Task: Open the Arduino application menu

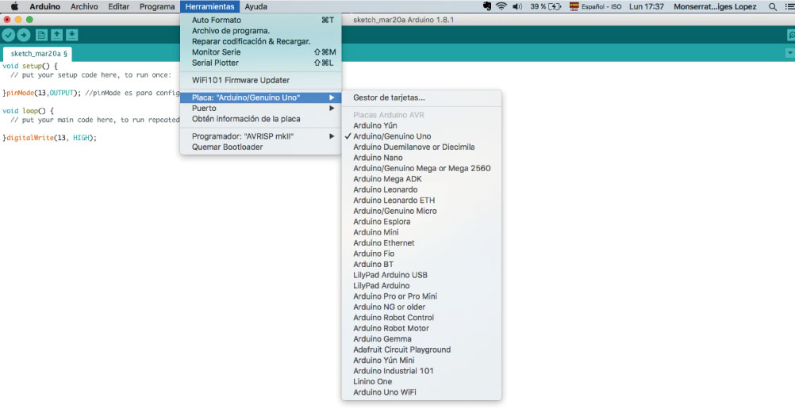Action: point(44,6)
